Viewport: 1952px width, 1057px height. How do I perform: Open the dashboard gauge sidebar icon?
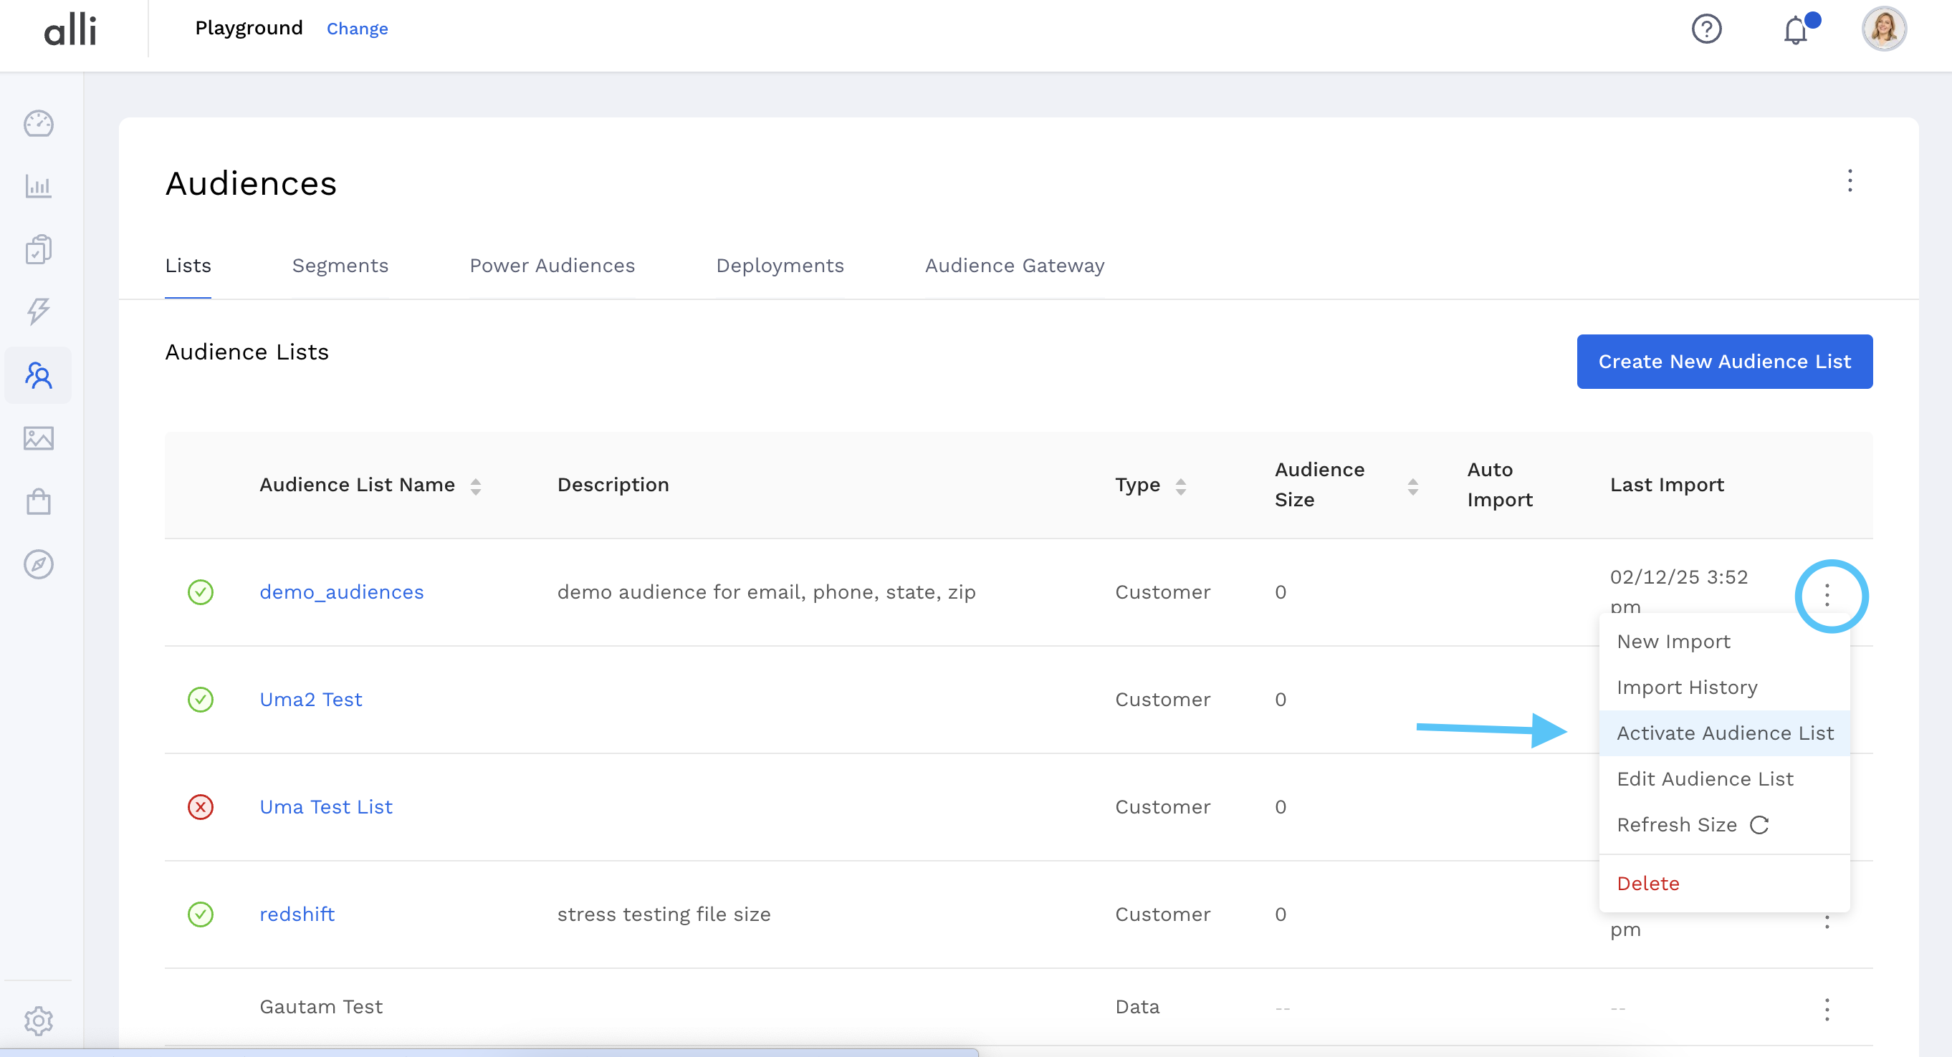pyautogui.click(x=38, y=123)
